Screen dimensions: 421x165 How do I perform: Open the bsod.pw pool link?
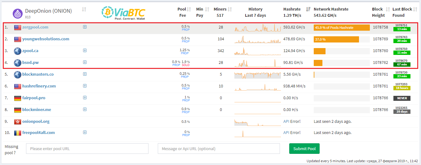(30, 62)
